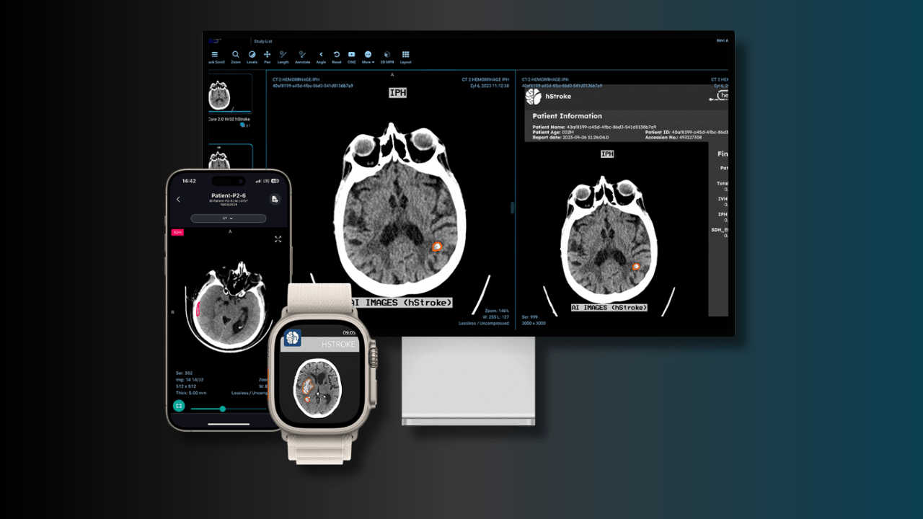
Task: Pick the Length measurement tool
Action: [283, 55]
